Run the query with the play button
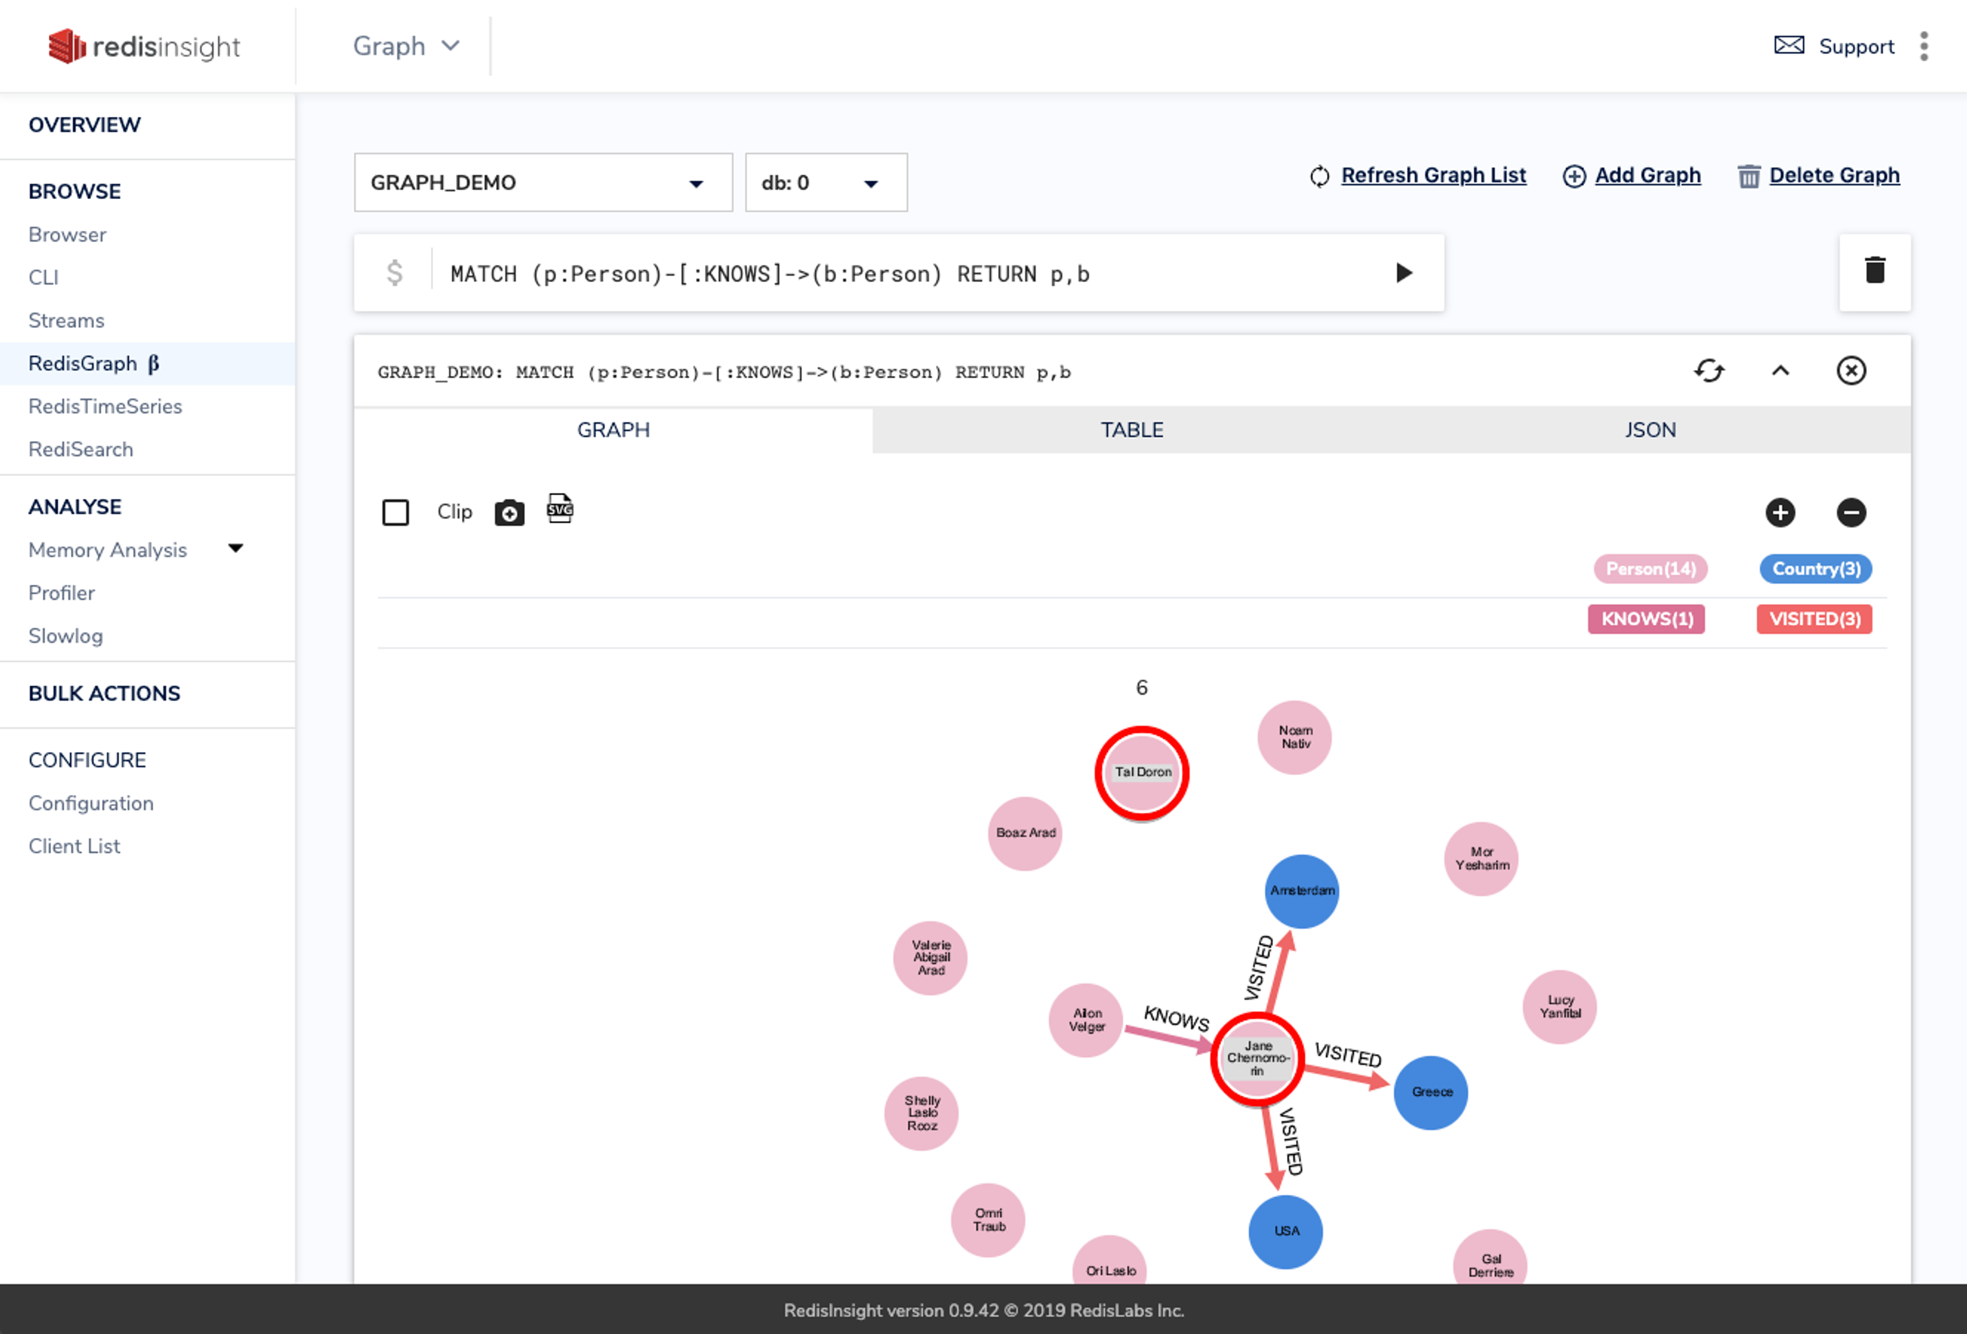Image resolution: width=1967 pixels, height=1334 pixels. [x=1404, y=272]
